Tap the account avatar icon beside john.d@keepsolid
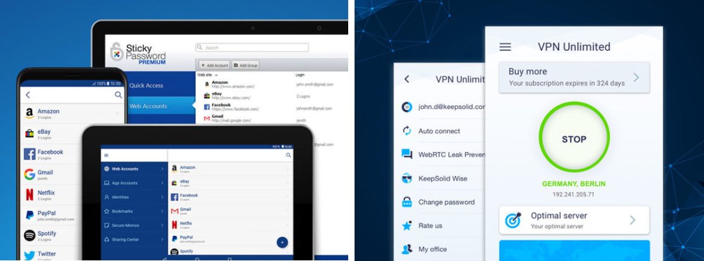The image size is (704, 261). (407, 106)
